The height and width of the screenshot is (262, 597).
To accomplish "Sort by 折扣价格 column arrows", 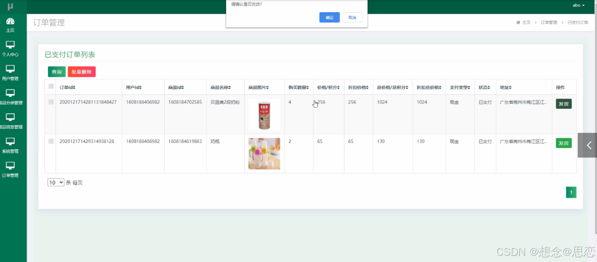I will (367, 88).
